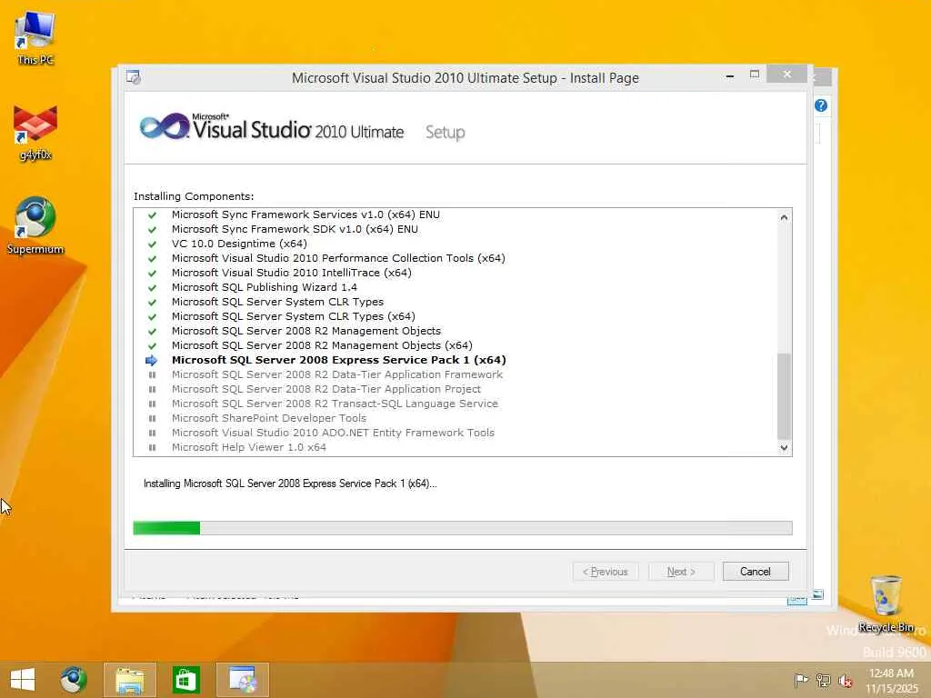This screenshot has width=931, height=698.
Task: Click the muted volume tray icon
Action: [x=845, y=680]
